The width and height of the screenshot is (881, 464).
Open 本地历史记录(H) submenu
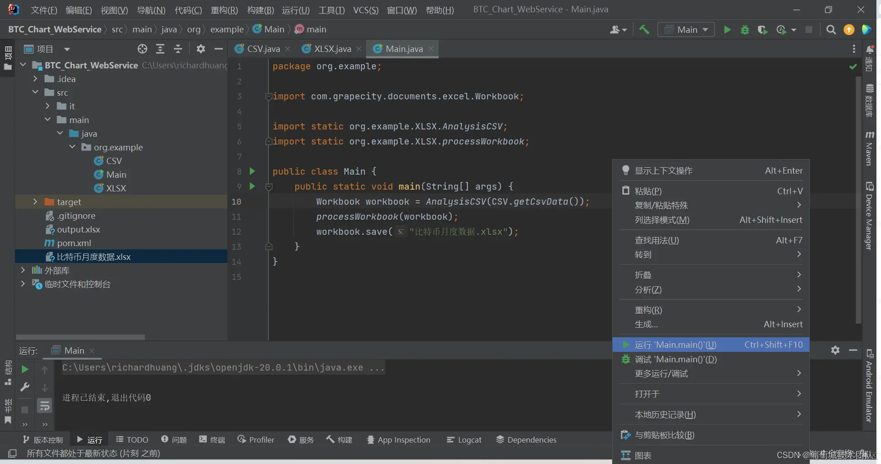point(711,414)
